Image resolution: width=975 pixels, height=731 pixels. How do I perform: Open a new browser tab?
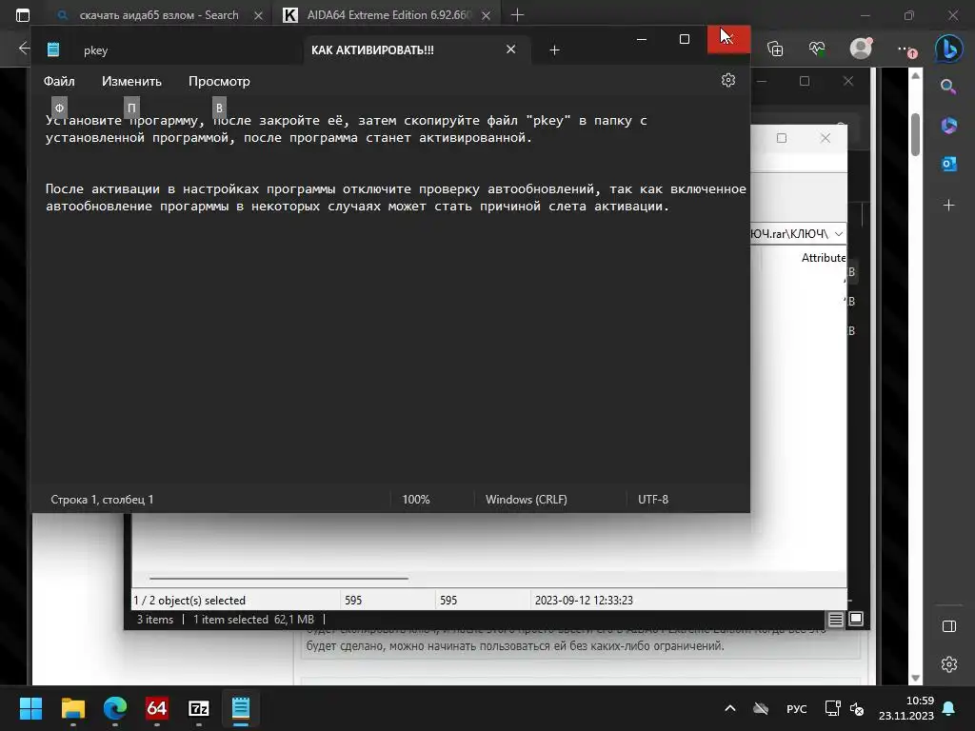click(517, 15)
